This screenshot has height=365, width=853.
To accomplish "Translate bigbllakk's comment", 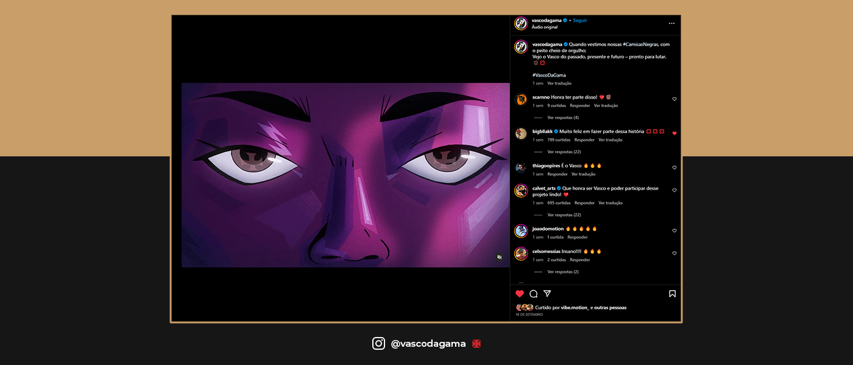I will pos(611,140).
